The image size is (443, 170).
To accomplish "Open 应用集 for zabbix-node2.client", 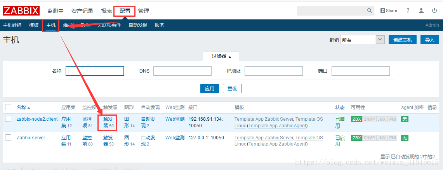I will (67, 122).
